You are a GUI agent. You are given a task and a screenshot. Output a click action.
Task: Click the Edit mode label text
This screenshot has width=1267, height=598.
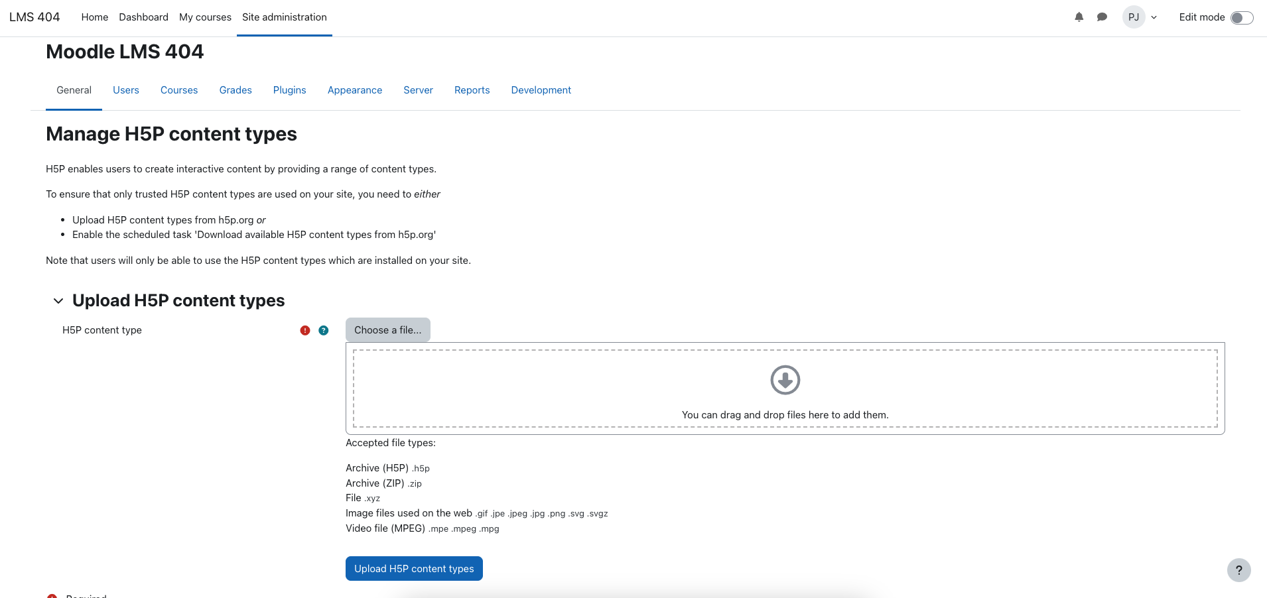[x=1202, y=17]
